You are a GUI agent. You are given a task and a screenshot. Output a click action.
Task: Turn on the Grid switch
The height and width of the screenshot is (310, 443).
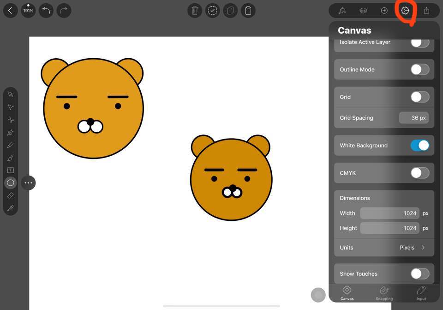(420, 97)
